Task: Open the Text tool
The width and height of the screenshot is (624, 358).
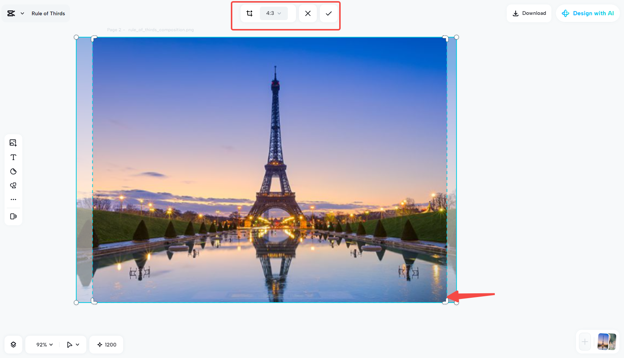Action: pyautogui.click(x=13, y=157)
